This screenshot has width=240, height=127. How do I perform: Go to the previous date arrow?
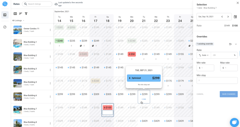point(222,17)
